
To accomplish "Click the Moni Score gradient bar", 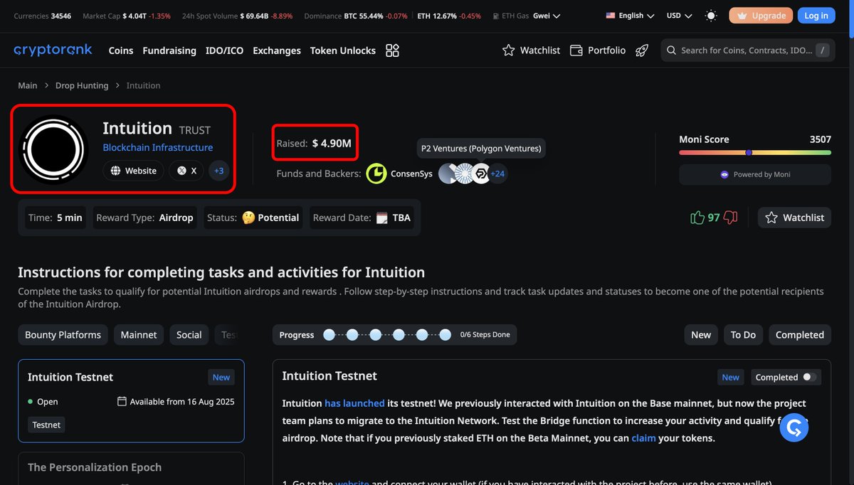I will tap(755, 152).
